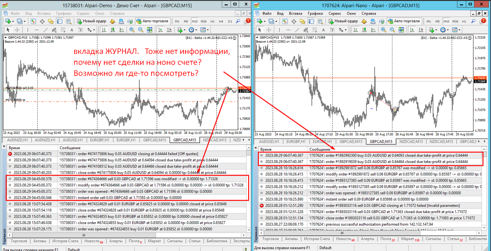
Task: Toggle Авто-торговля in right Alpari-Nano window
Action: point(403,21)
